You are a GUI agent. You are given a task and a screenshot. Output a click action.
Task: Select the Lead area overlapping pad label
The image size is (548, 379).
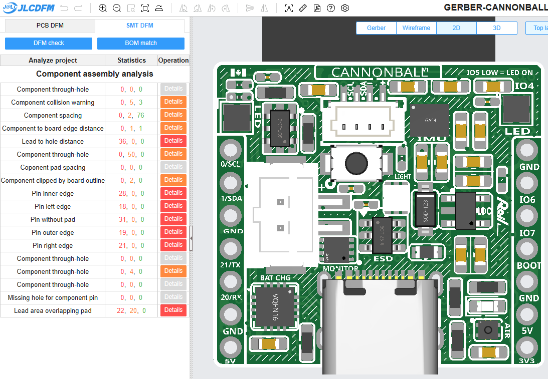[53, 310]
